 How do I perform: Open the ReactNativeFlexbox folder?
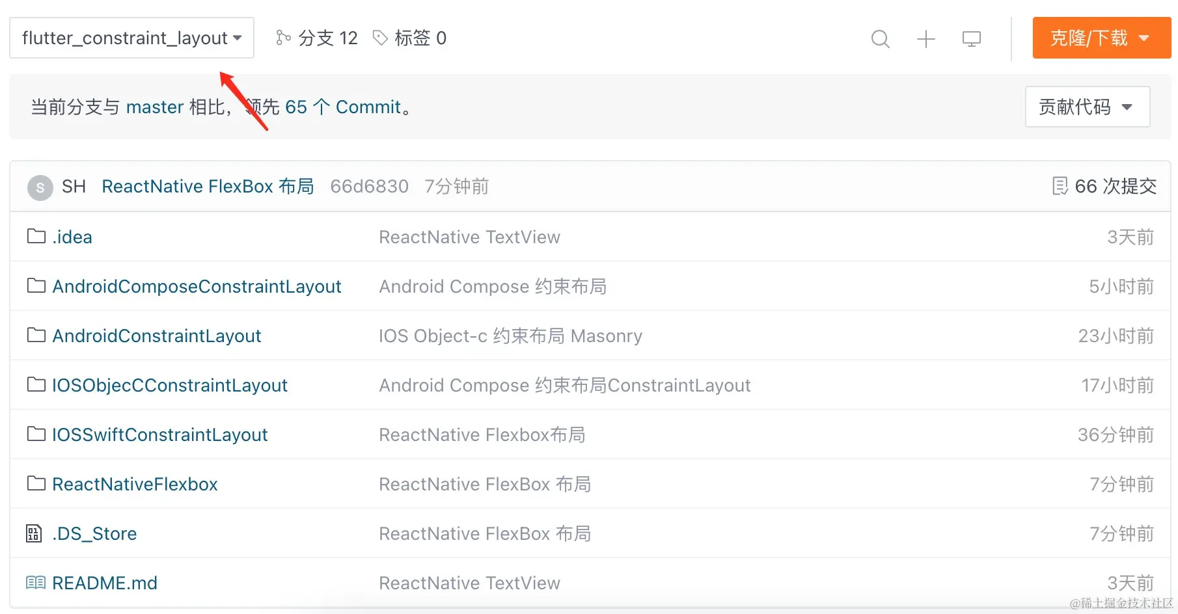(135, 484)
